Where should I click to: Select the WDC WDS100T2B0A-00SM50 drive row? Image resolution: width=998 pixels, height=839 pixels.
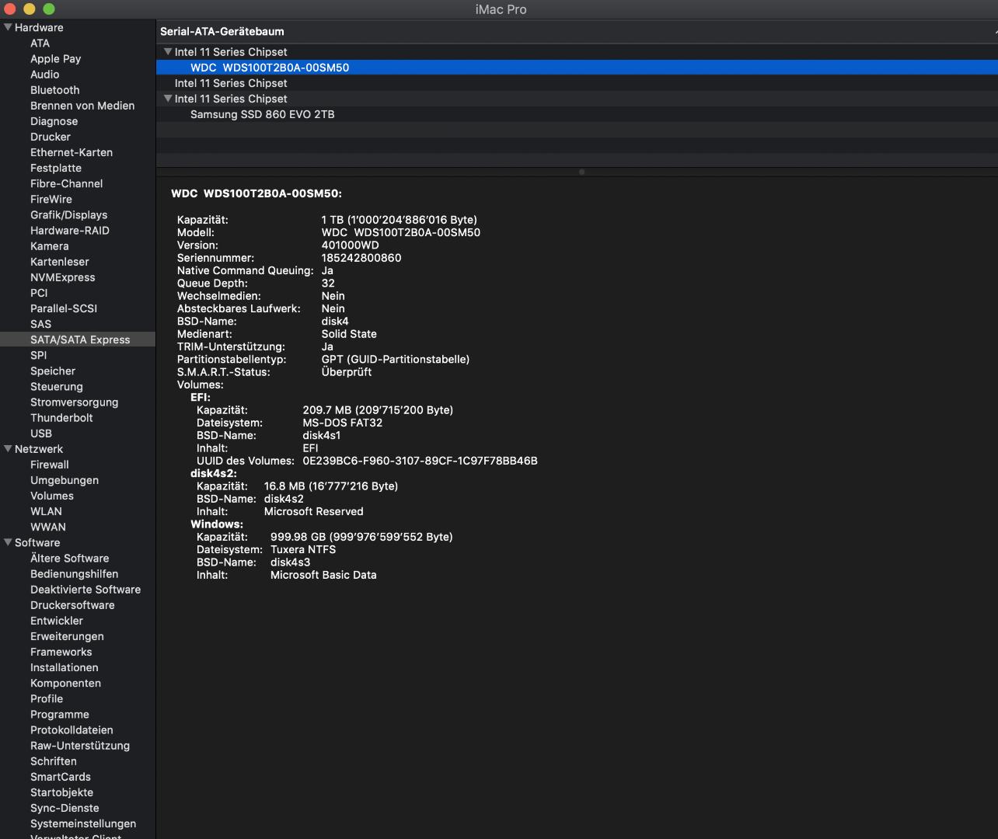point(269,68)
